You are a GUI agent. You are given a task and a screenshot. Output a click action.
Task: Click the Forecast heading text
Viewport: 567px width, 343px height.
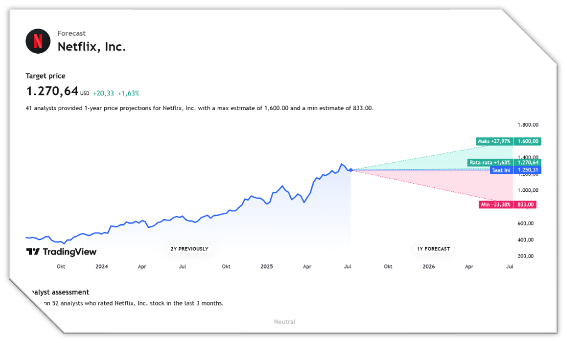click(72, 33)
